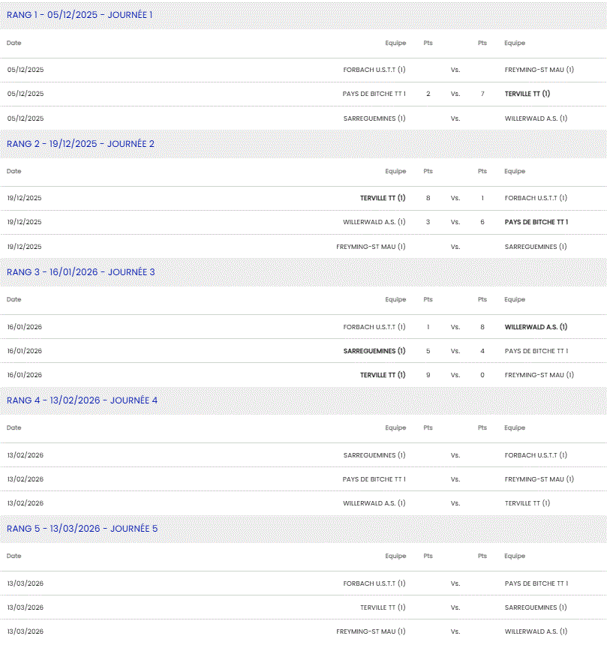Click FREYMING-ST MAU (1) home team on 19/12/2025

click(x=371, y=246)
